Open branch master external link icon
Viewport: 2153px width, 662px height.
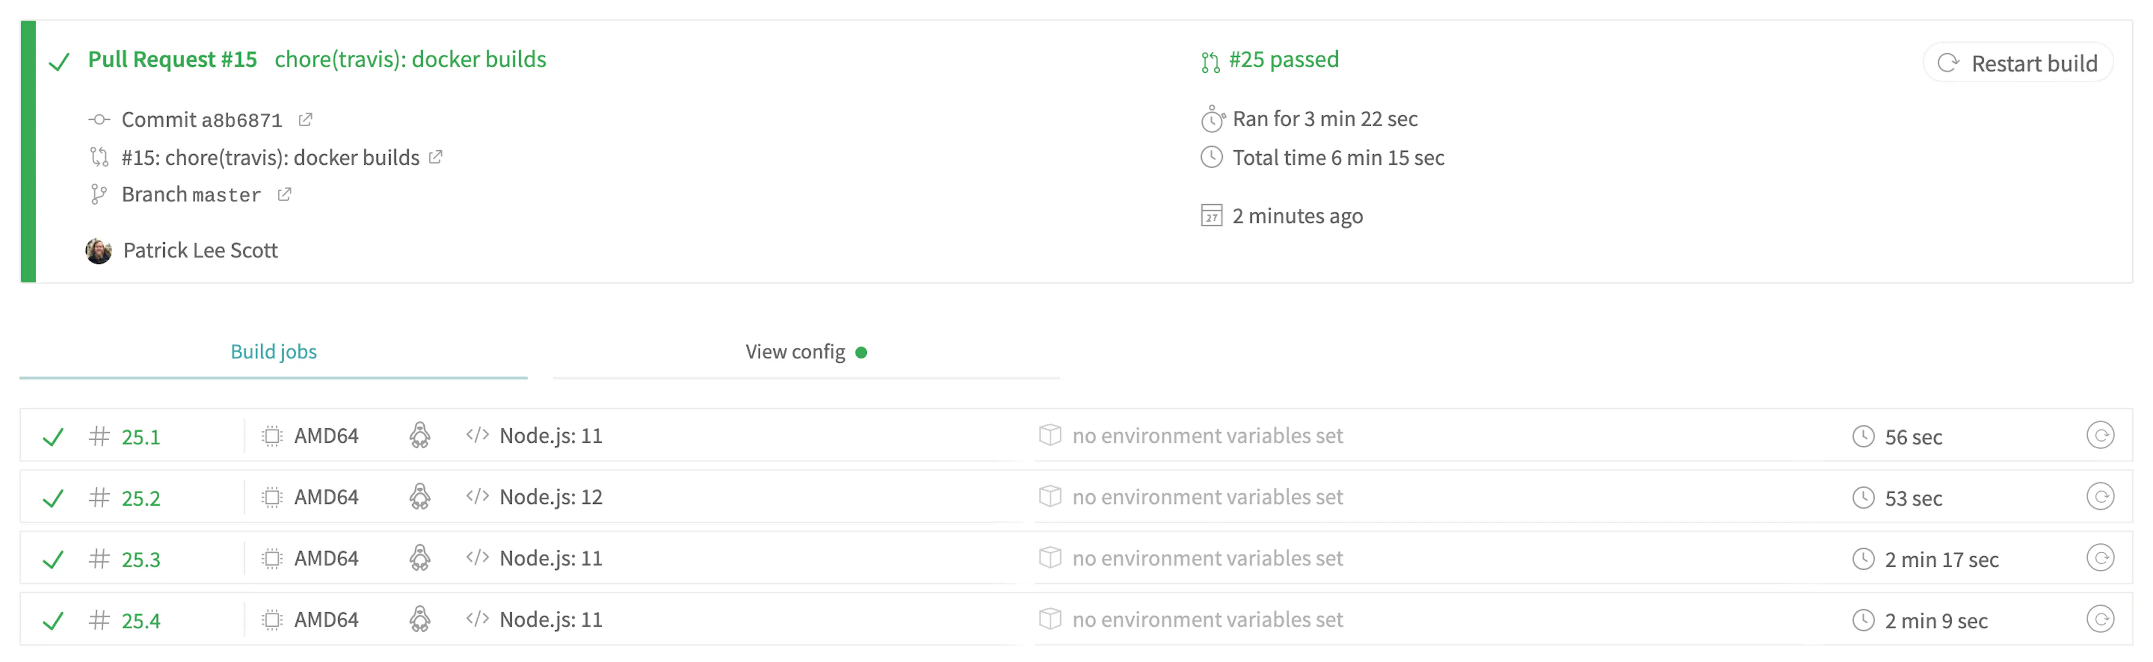284,194
